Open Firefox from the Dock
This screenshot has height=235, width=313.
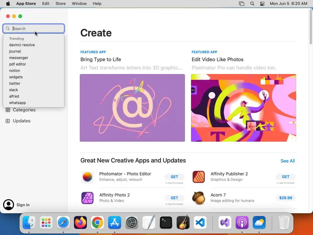tap(80, 223)
